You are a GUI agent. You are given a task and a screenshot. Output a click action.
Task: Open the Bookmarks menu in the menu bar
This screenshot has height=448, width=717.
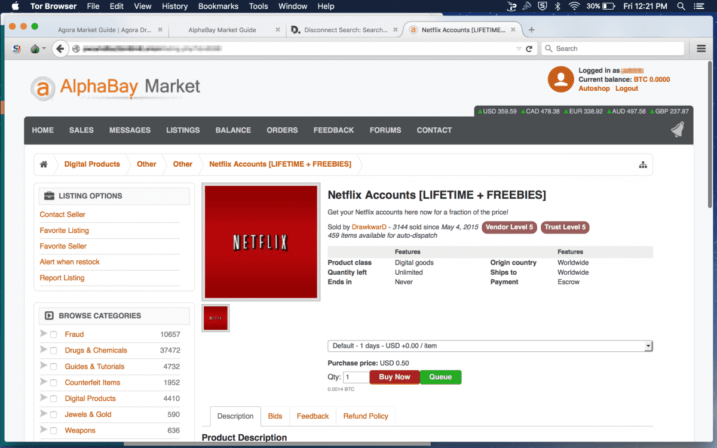pos(218,6)
